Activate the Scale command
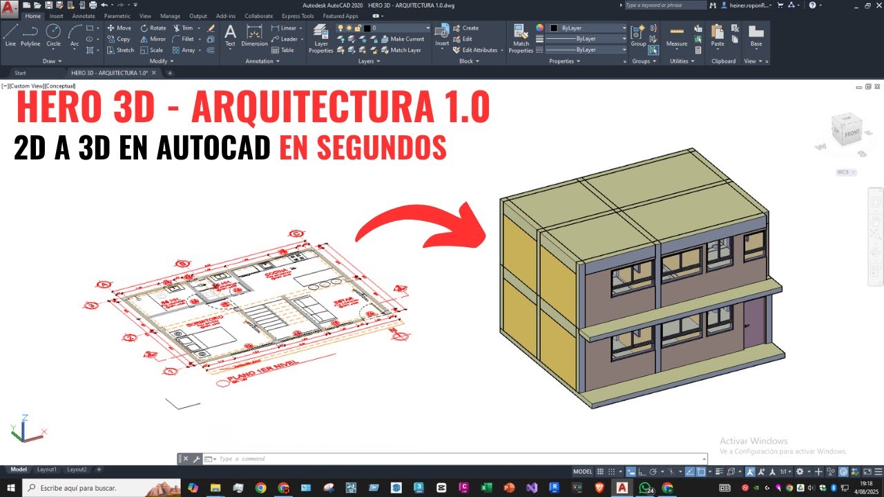The width and height of the screenshot is (884, 497). pyautogui.click(x=151, y=50)
